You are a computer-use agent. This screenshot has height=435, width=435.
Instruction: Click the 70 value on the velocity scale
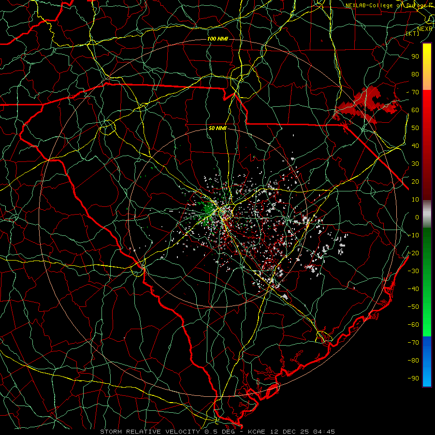click(415, 92)
